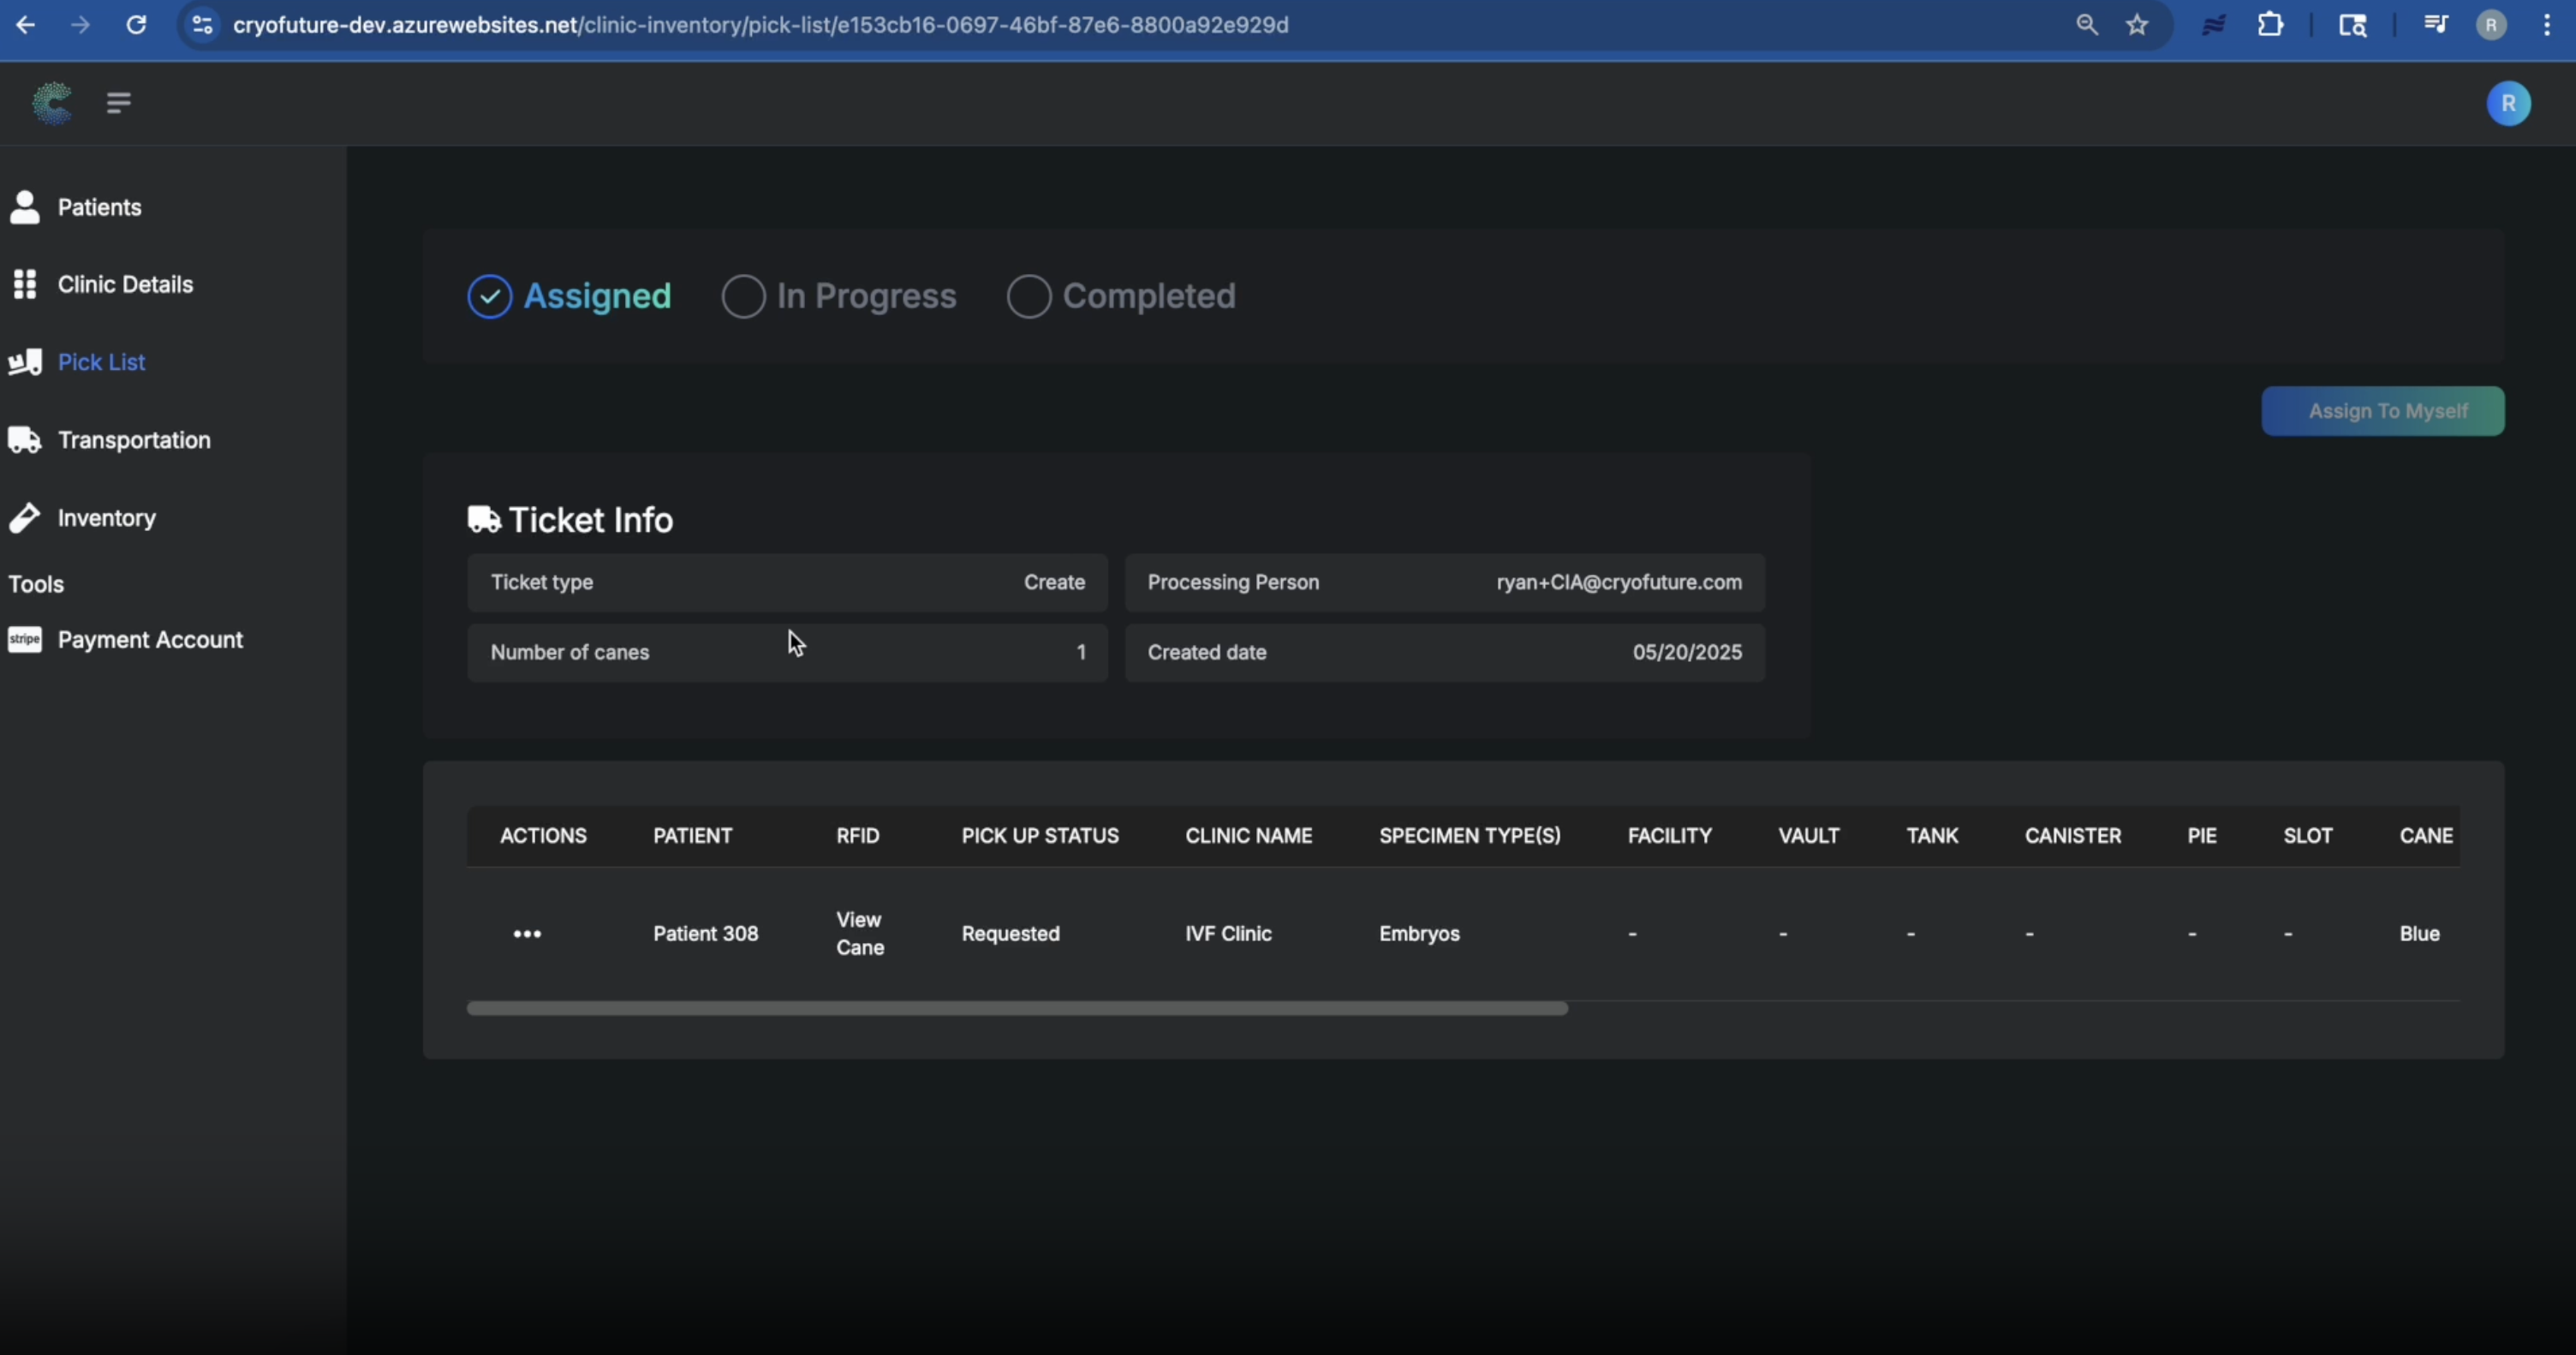Open the browser extensions puzzle icon
The height and width of the screenshot is (1355, 2576).
[x=2270, y=25]
